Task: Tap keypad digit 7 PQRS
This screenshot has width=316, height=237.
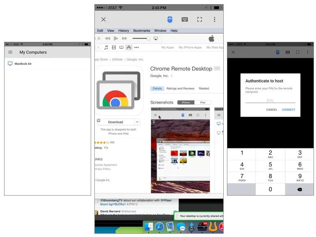Action: [242, 178]
